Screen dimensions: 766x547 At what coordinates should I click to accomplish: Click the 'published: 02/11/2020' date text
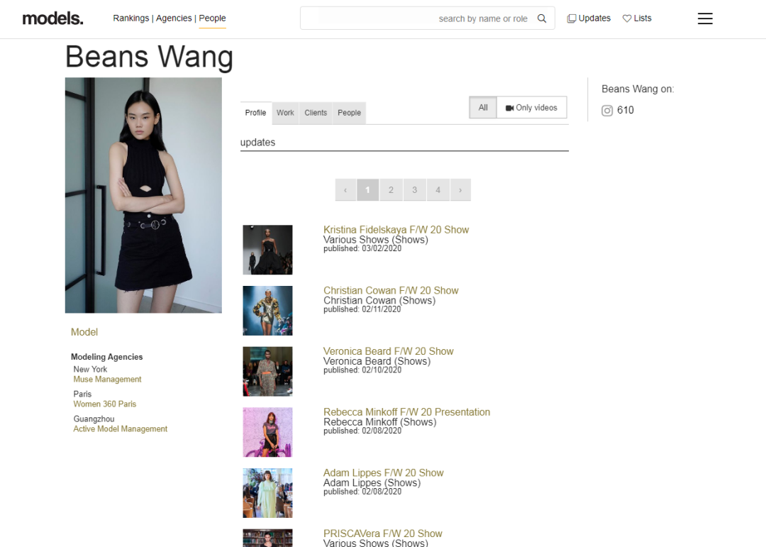362,309
